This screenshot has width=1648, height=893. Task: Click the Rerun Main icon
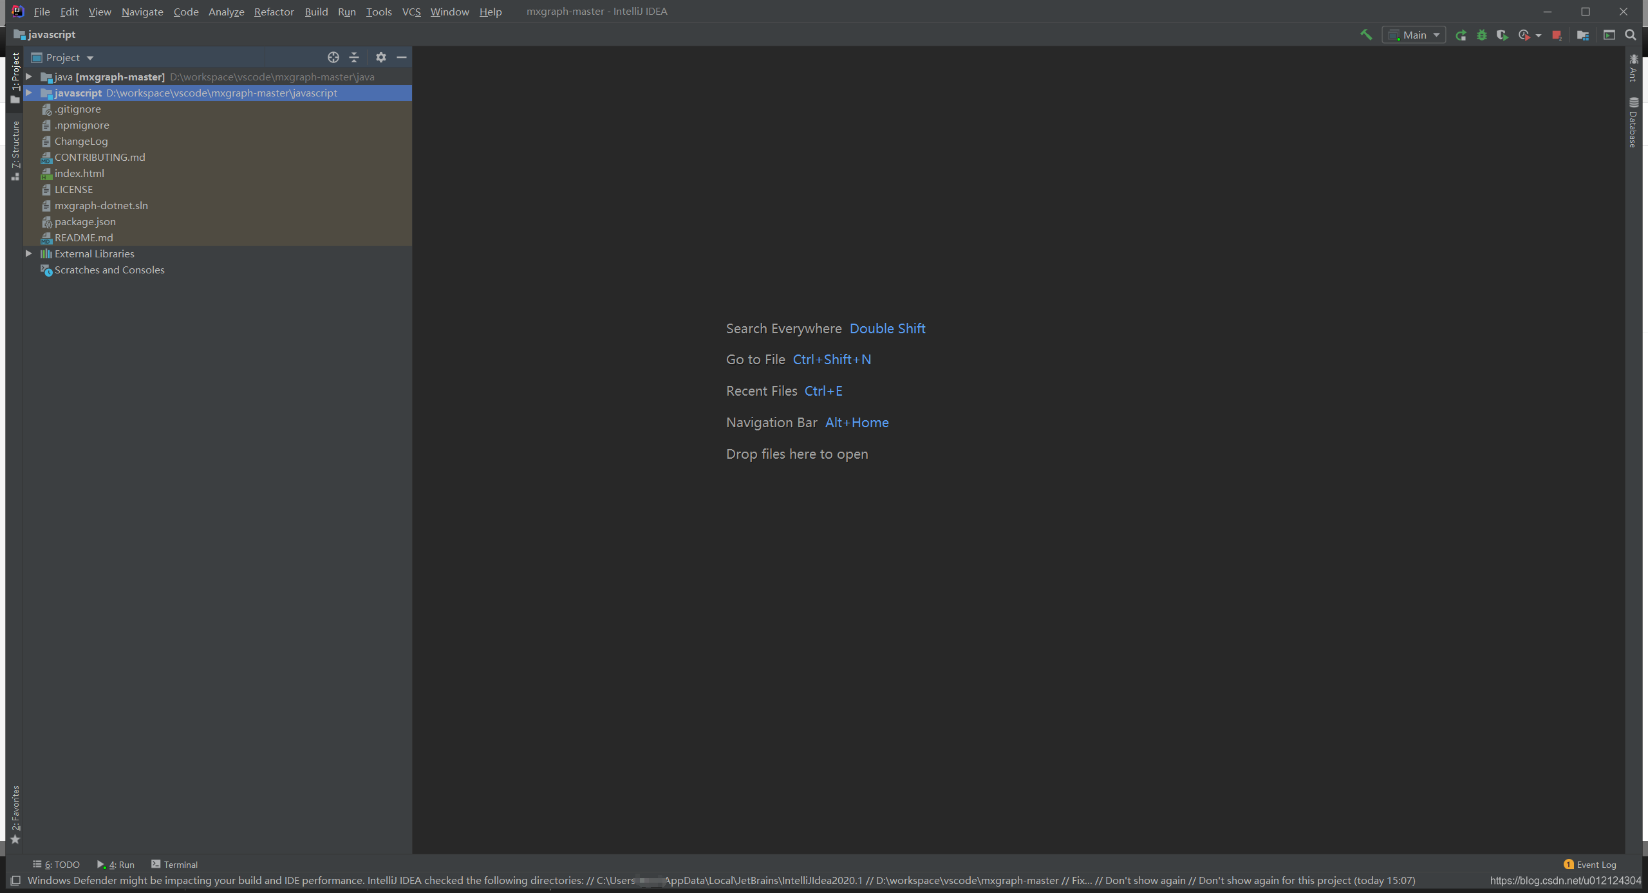[1461, 35]
